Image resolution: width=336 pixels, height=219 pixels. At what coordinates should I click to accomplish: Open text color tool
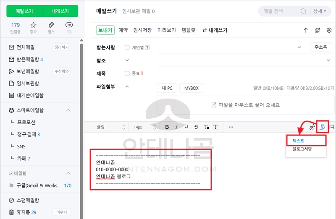click(206, 127)
